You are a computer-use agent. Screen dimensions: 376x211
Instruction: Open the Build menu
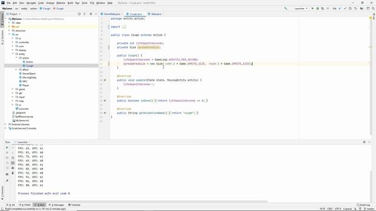pos(70,3)
